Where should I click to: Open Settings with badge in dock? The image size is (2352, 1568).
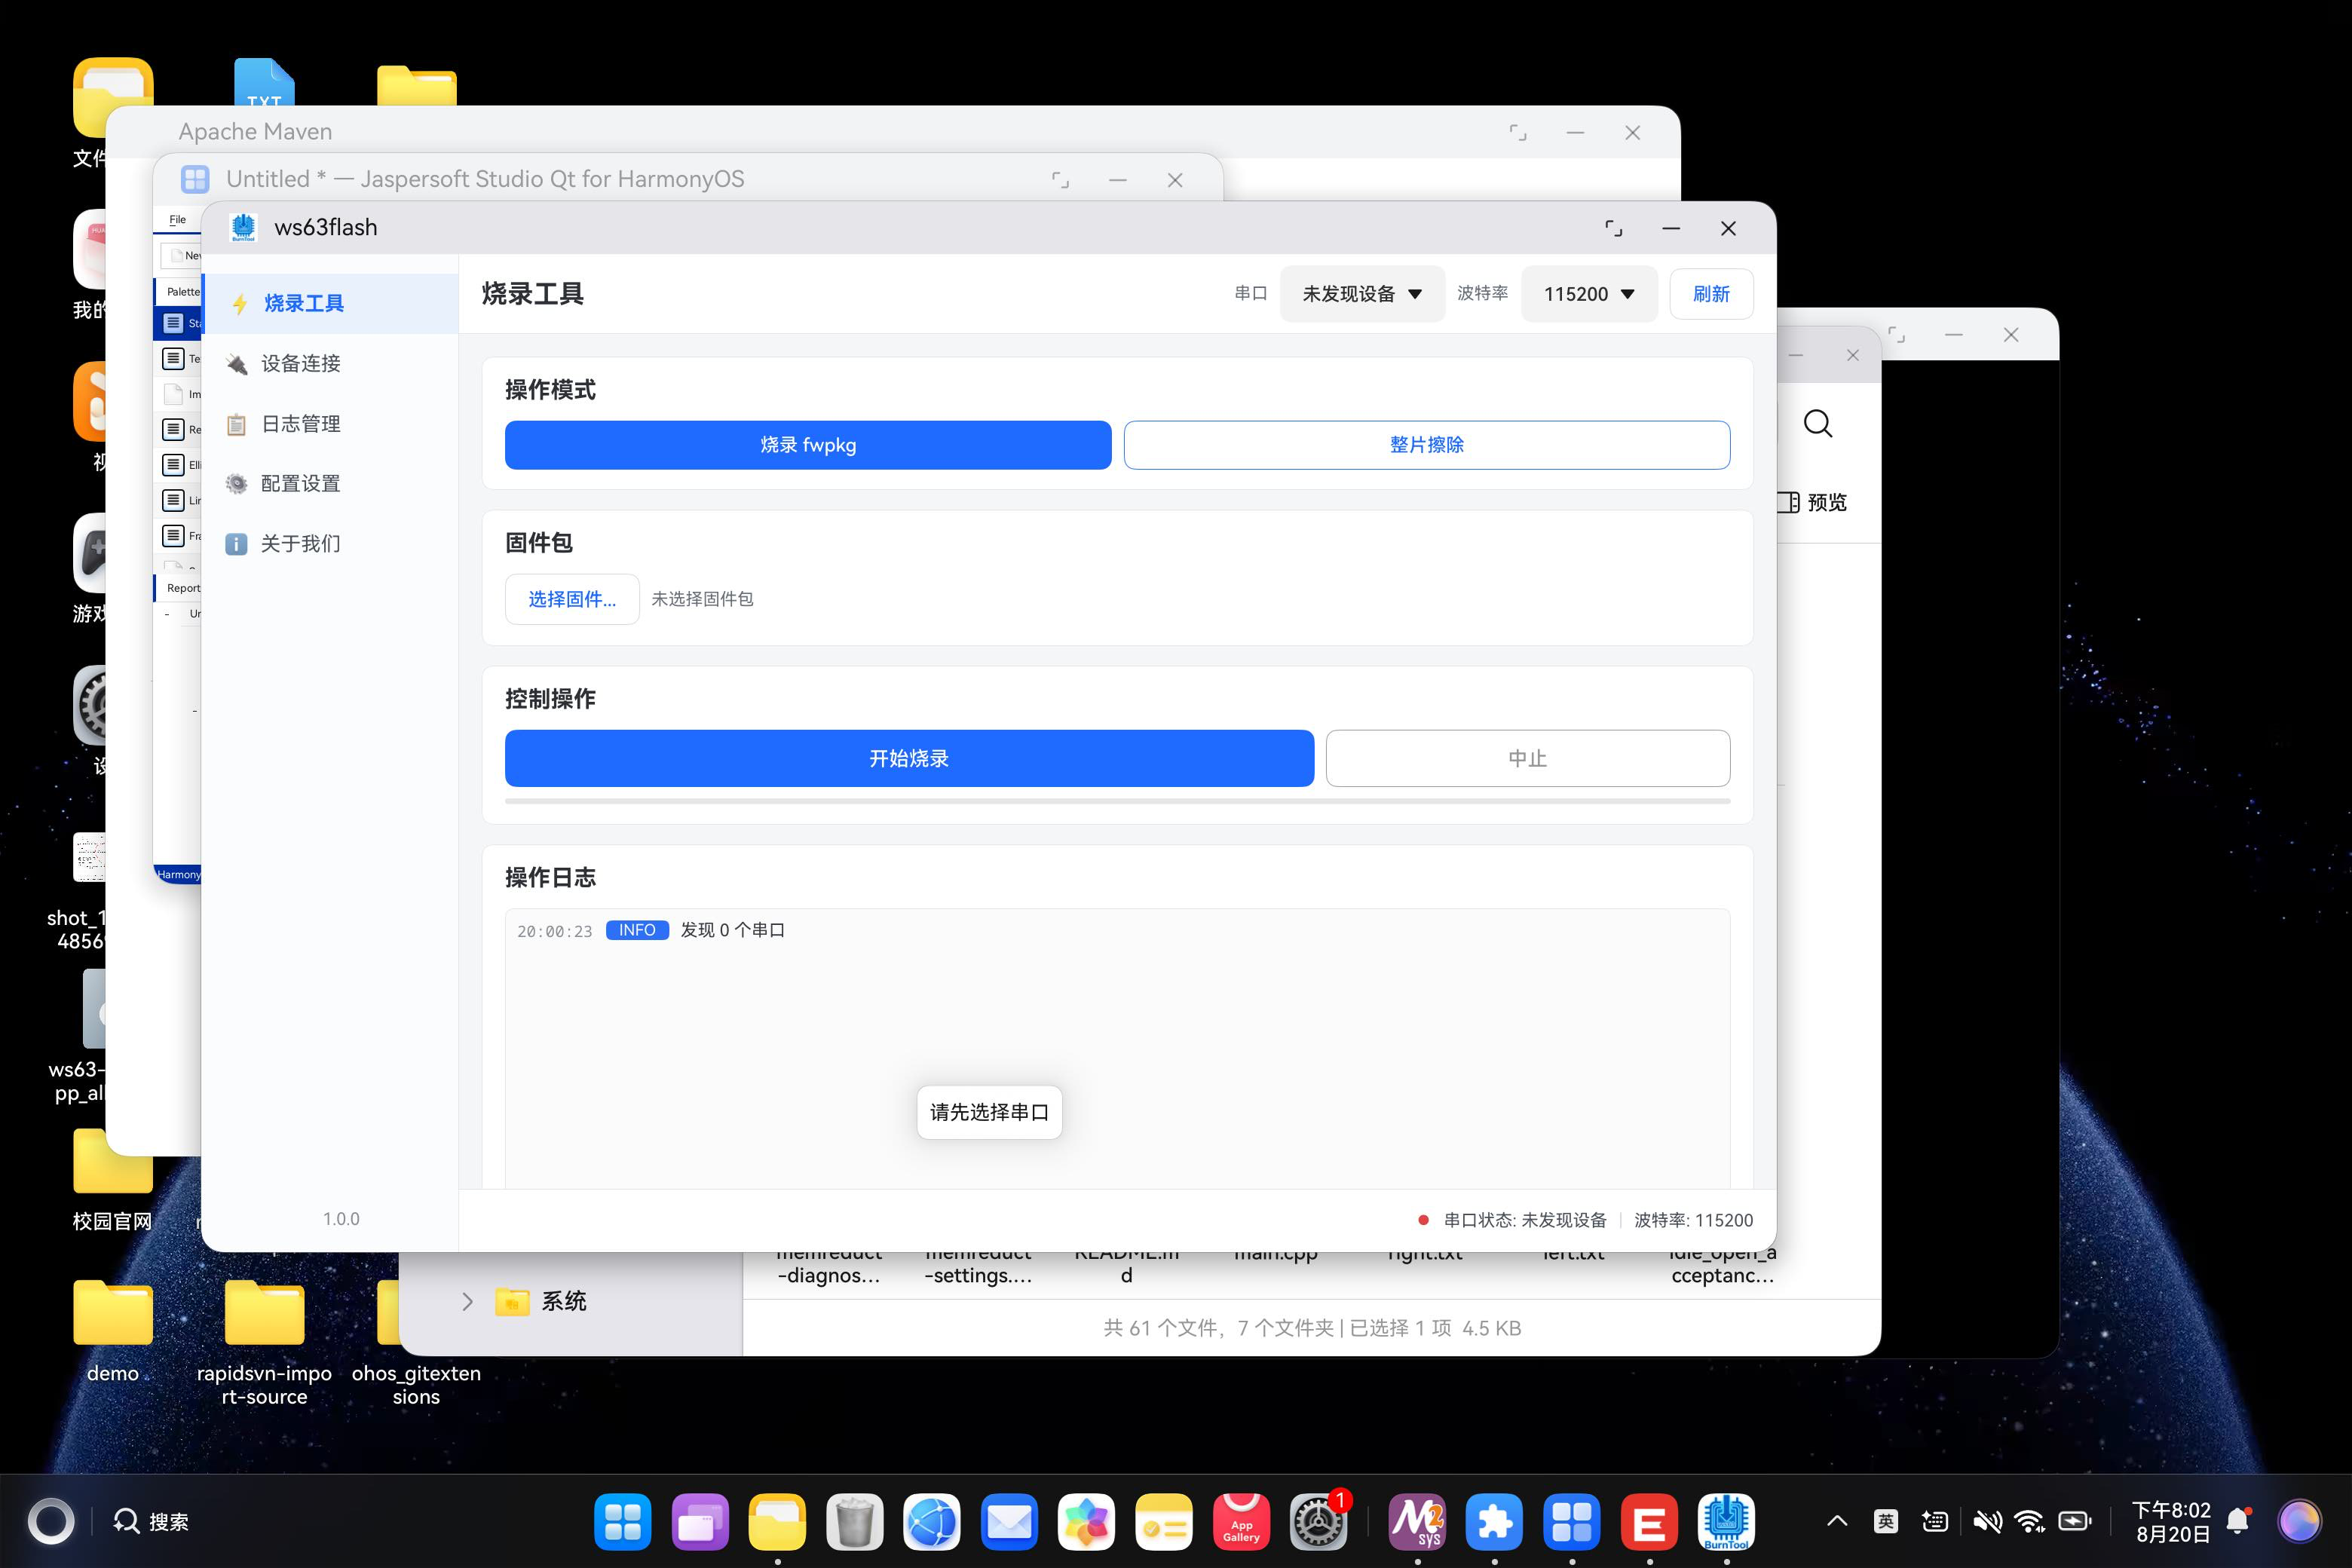[1319, 1522]
